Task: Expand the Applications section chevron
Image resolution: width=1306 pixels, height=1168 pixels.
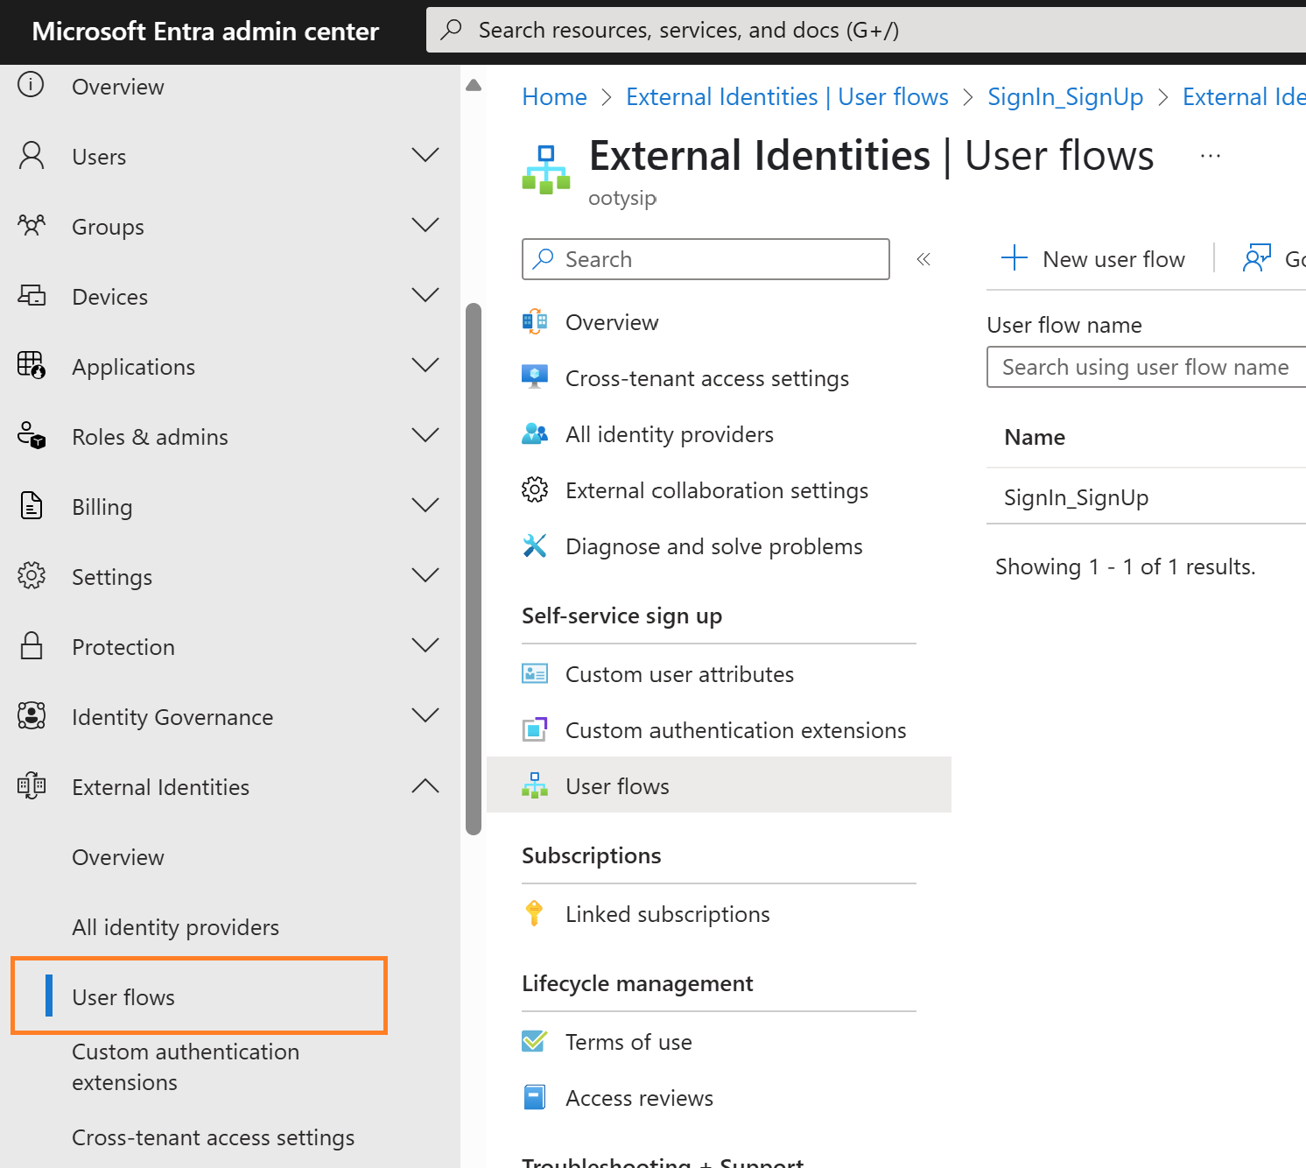Action: (425, 365)
